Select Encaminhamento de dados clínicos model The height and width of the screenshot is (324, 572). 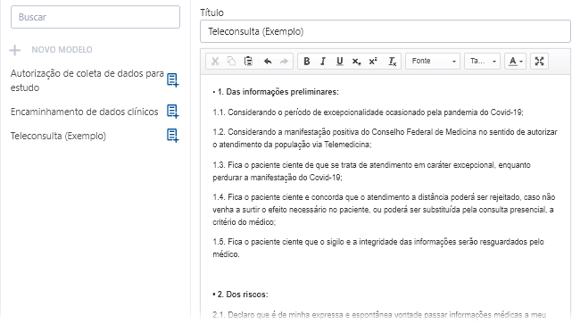point(84,112)
